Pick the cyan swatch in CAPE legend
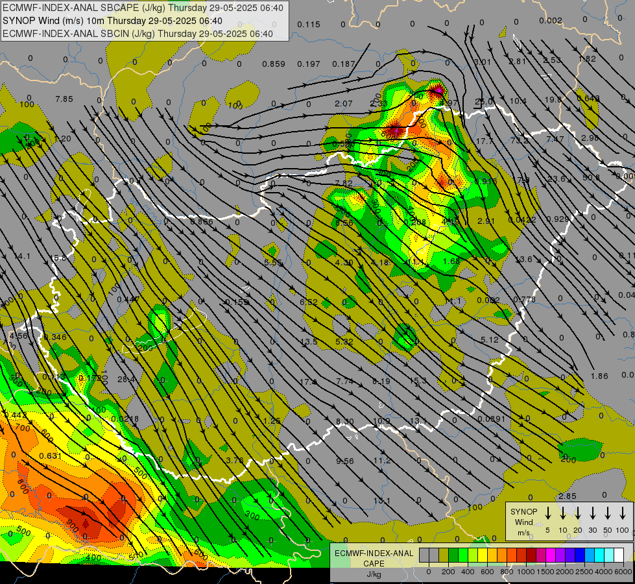The height and width of the screenshot is (584, 635). [x=599, y=555]
